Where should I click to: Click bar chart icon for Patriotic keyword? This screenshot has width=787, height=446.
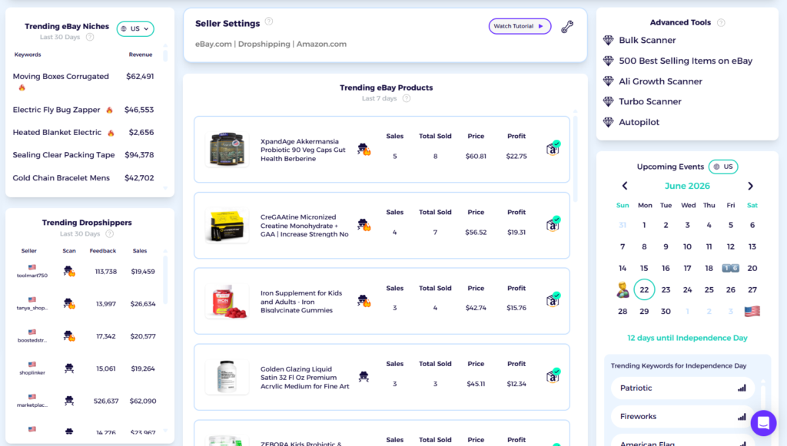tap(742, 388)
